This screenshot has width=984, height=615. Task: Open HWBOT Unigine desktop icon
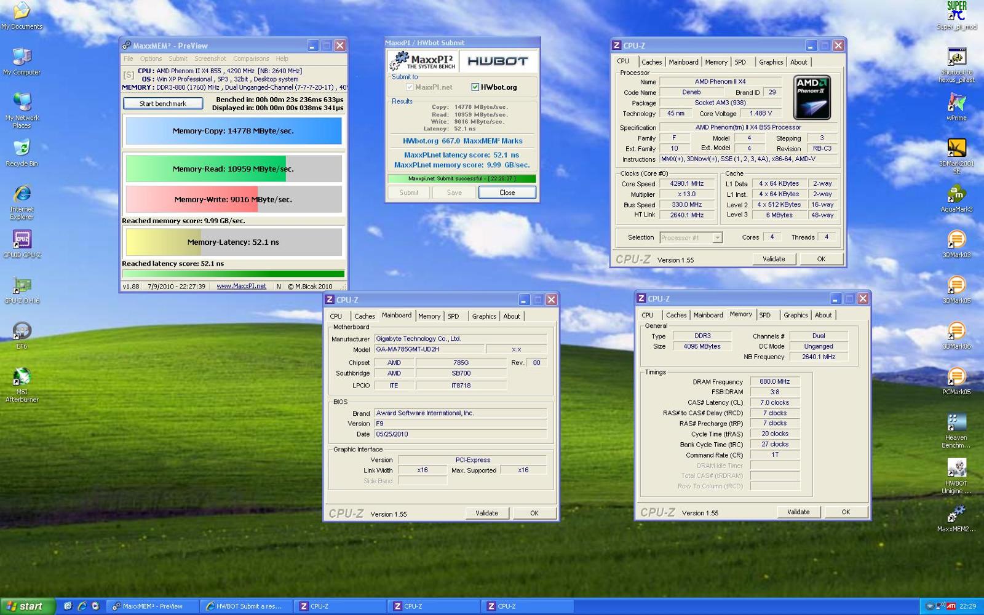tap(956, 476)
